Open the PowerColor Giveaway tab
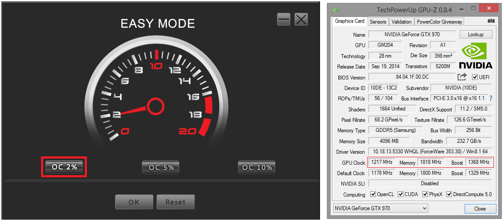 point(439,22)
